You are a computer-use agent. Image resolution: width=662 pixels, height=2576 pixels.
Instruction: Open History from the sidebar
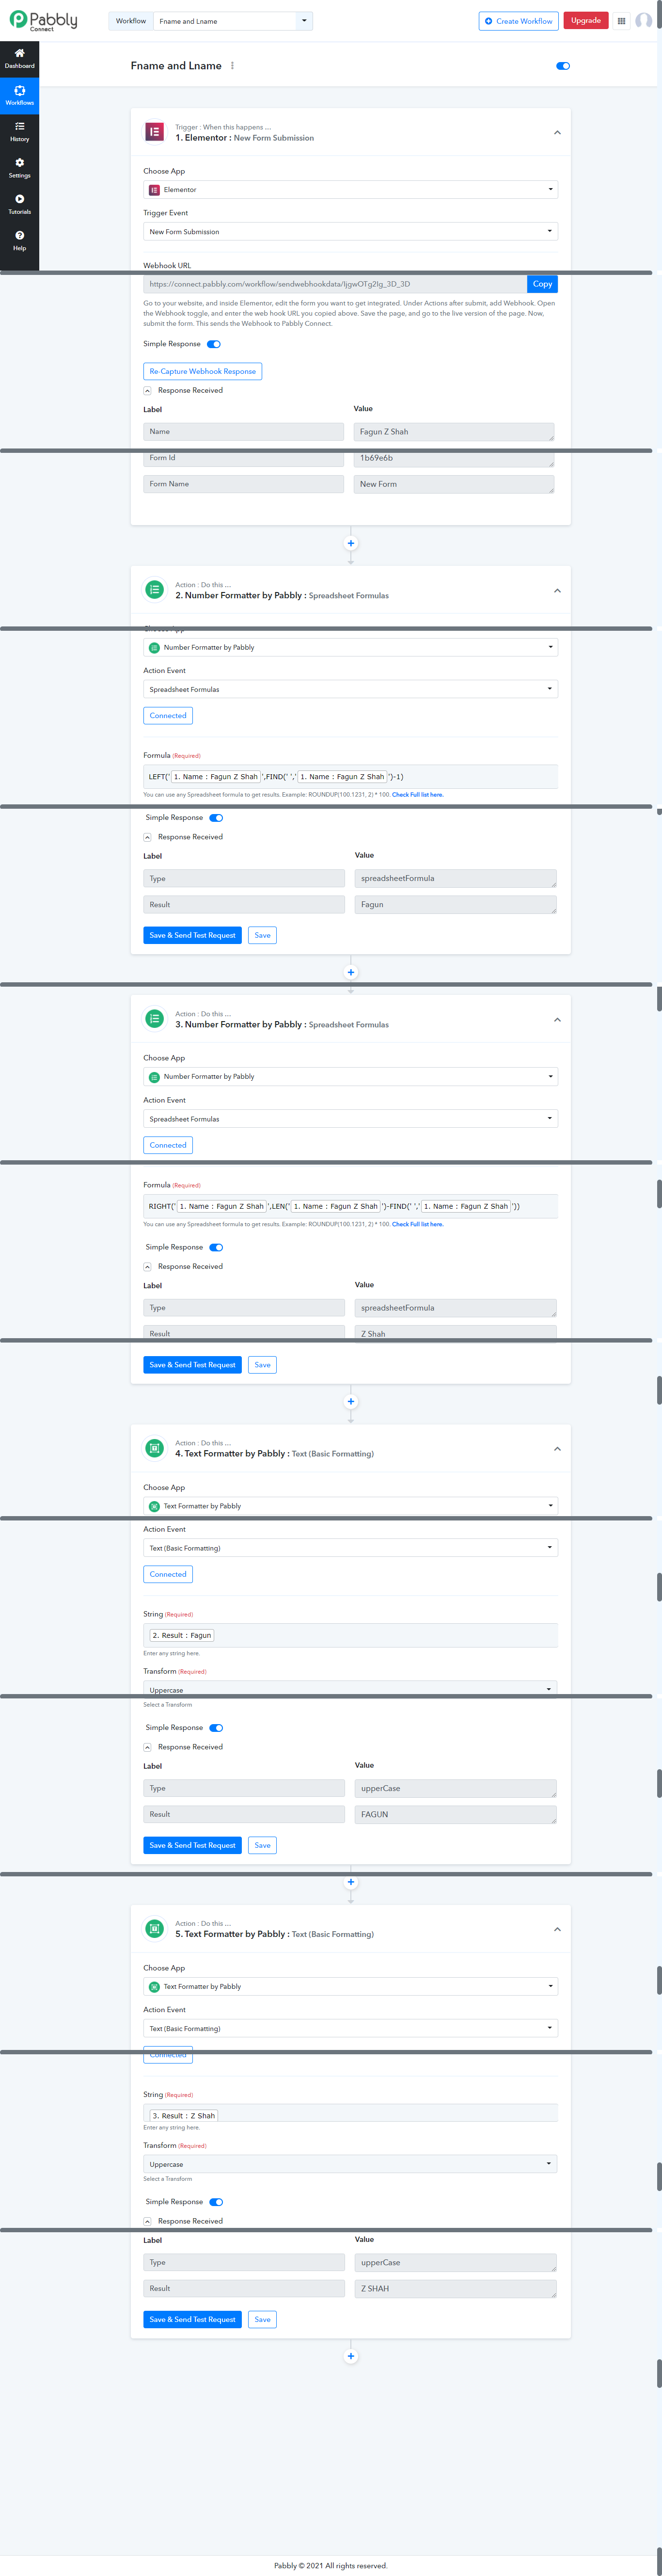[19, 131]
